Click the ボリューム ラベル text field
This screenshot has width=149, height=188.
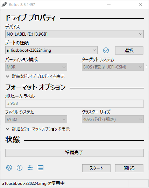pyautogui.click(x=74, y=103)
